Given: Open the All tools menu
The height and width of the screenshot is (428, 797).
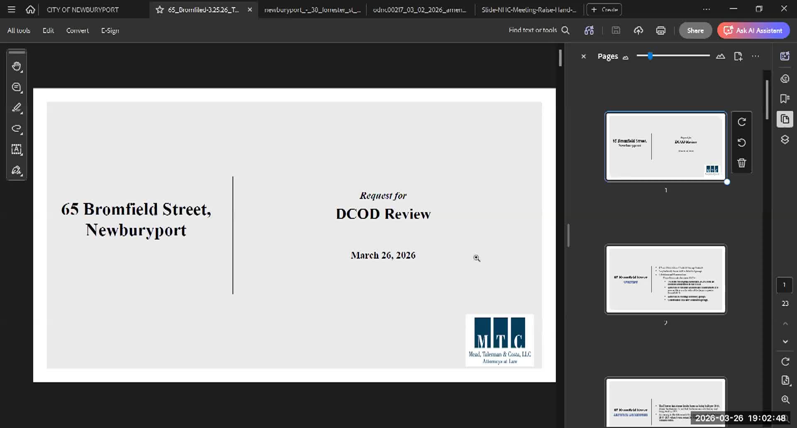Looking at the screenshot, I should coord(19,30).
